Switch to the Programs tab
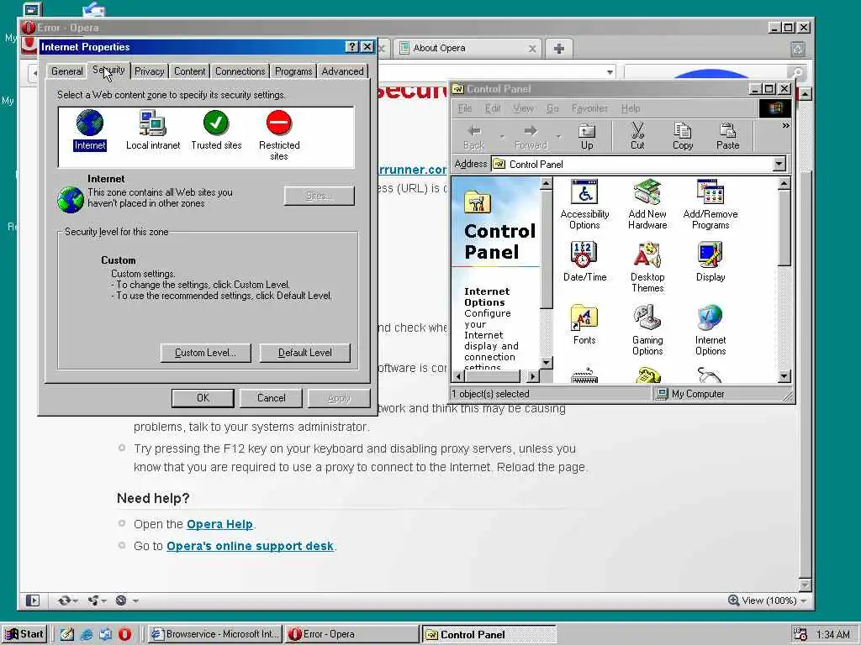 pyautogui.click(x=293, y=71)
